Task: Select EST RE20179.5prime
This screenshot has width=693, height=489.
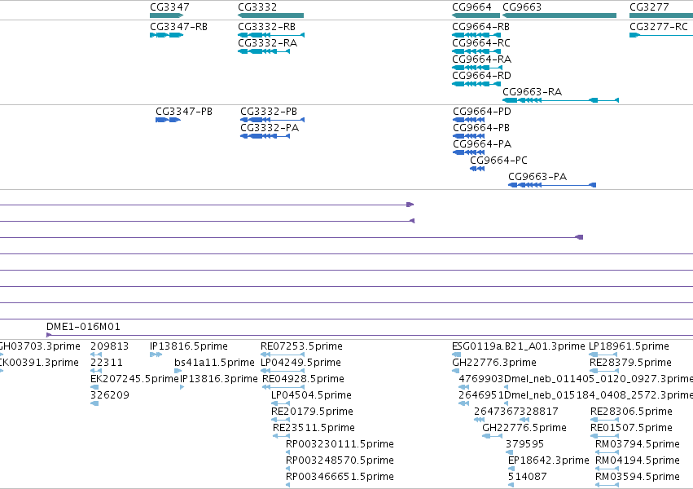Action: coord(312,412)
